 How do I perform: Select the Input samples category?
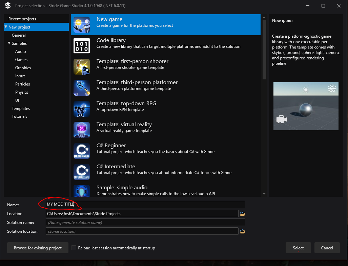tap(20, 76)
